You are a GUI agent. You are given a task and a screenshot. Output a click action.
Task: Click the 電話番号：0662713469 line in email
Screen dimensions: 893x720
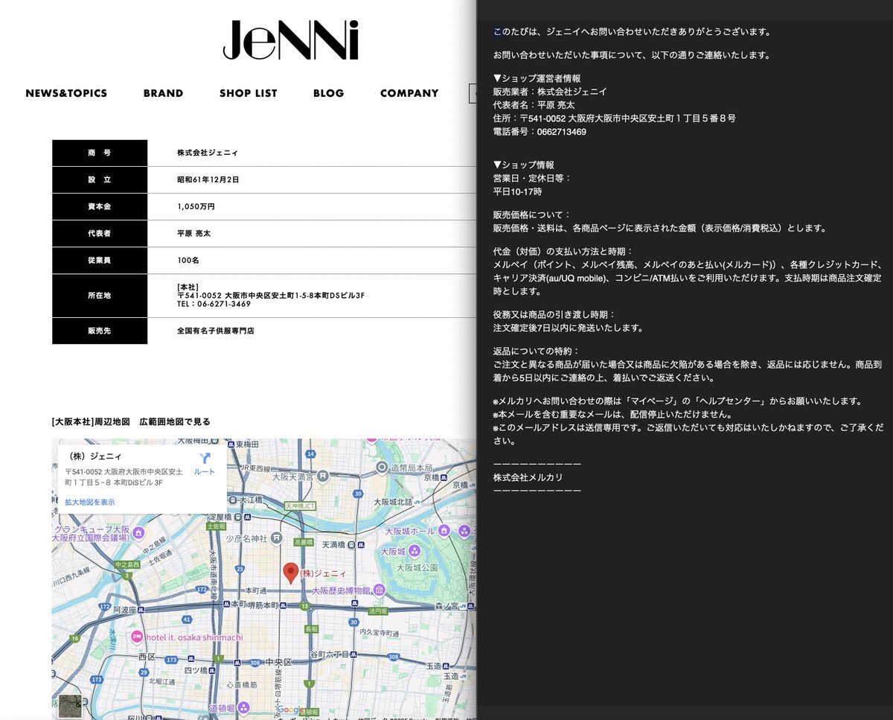tap(540, 132)
